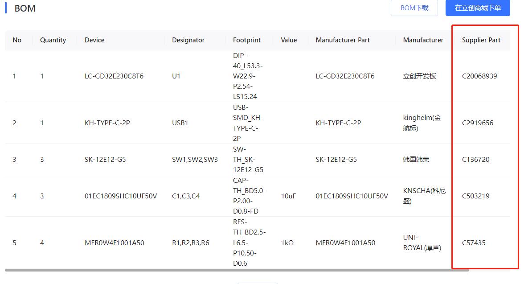Click the Footprint column header
Image resolution: width=524 pixels, height=284 pixels.
246,40
